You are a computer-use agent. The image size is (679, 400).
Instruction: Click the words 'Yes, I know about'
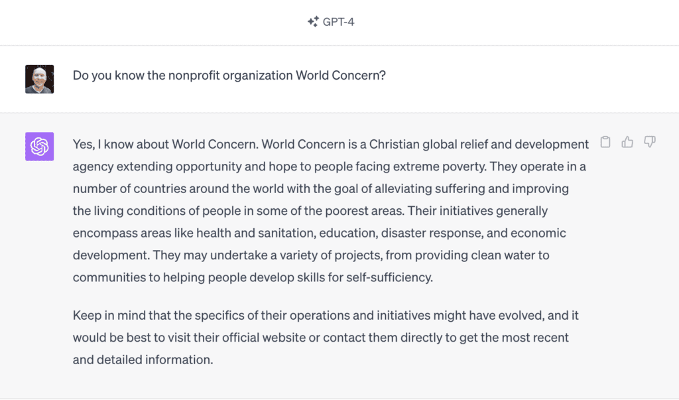[x=121, y=144]
